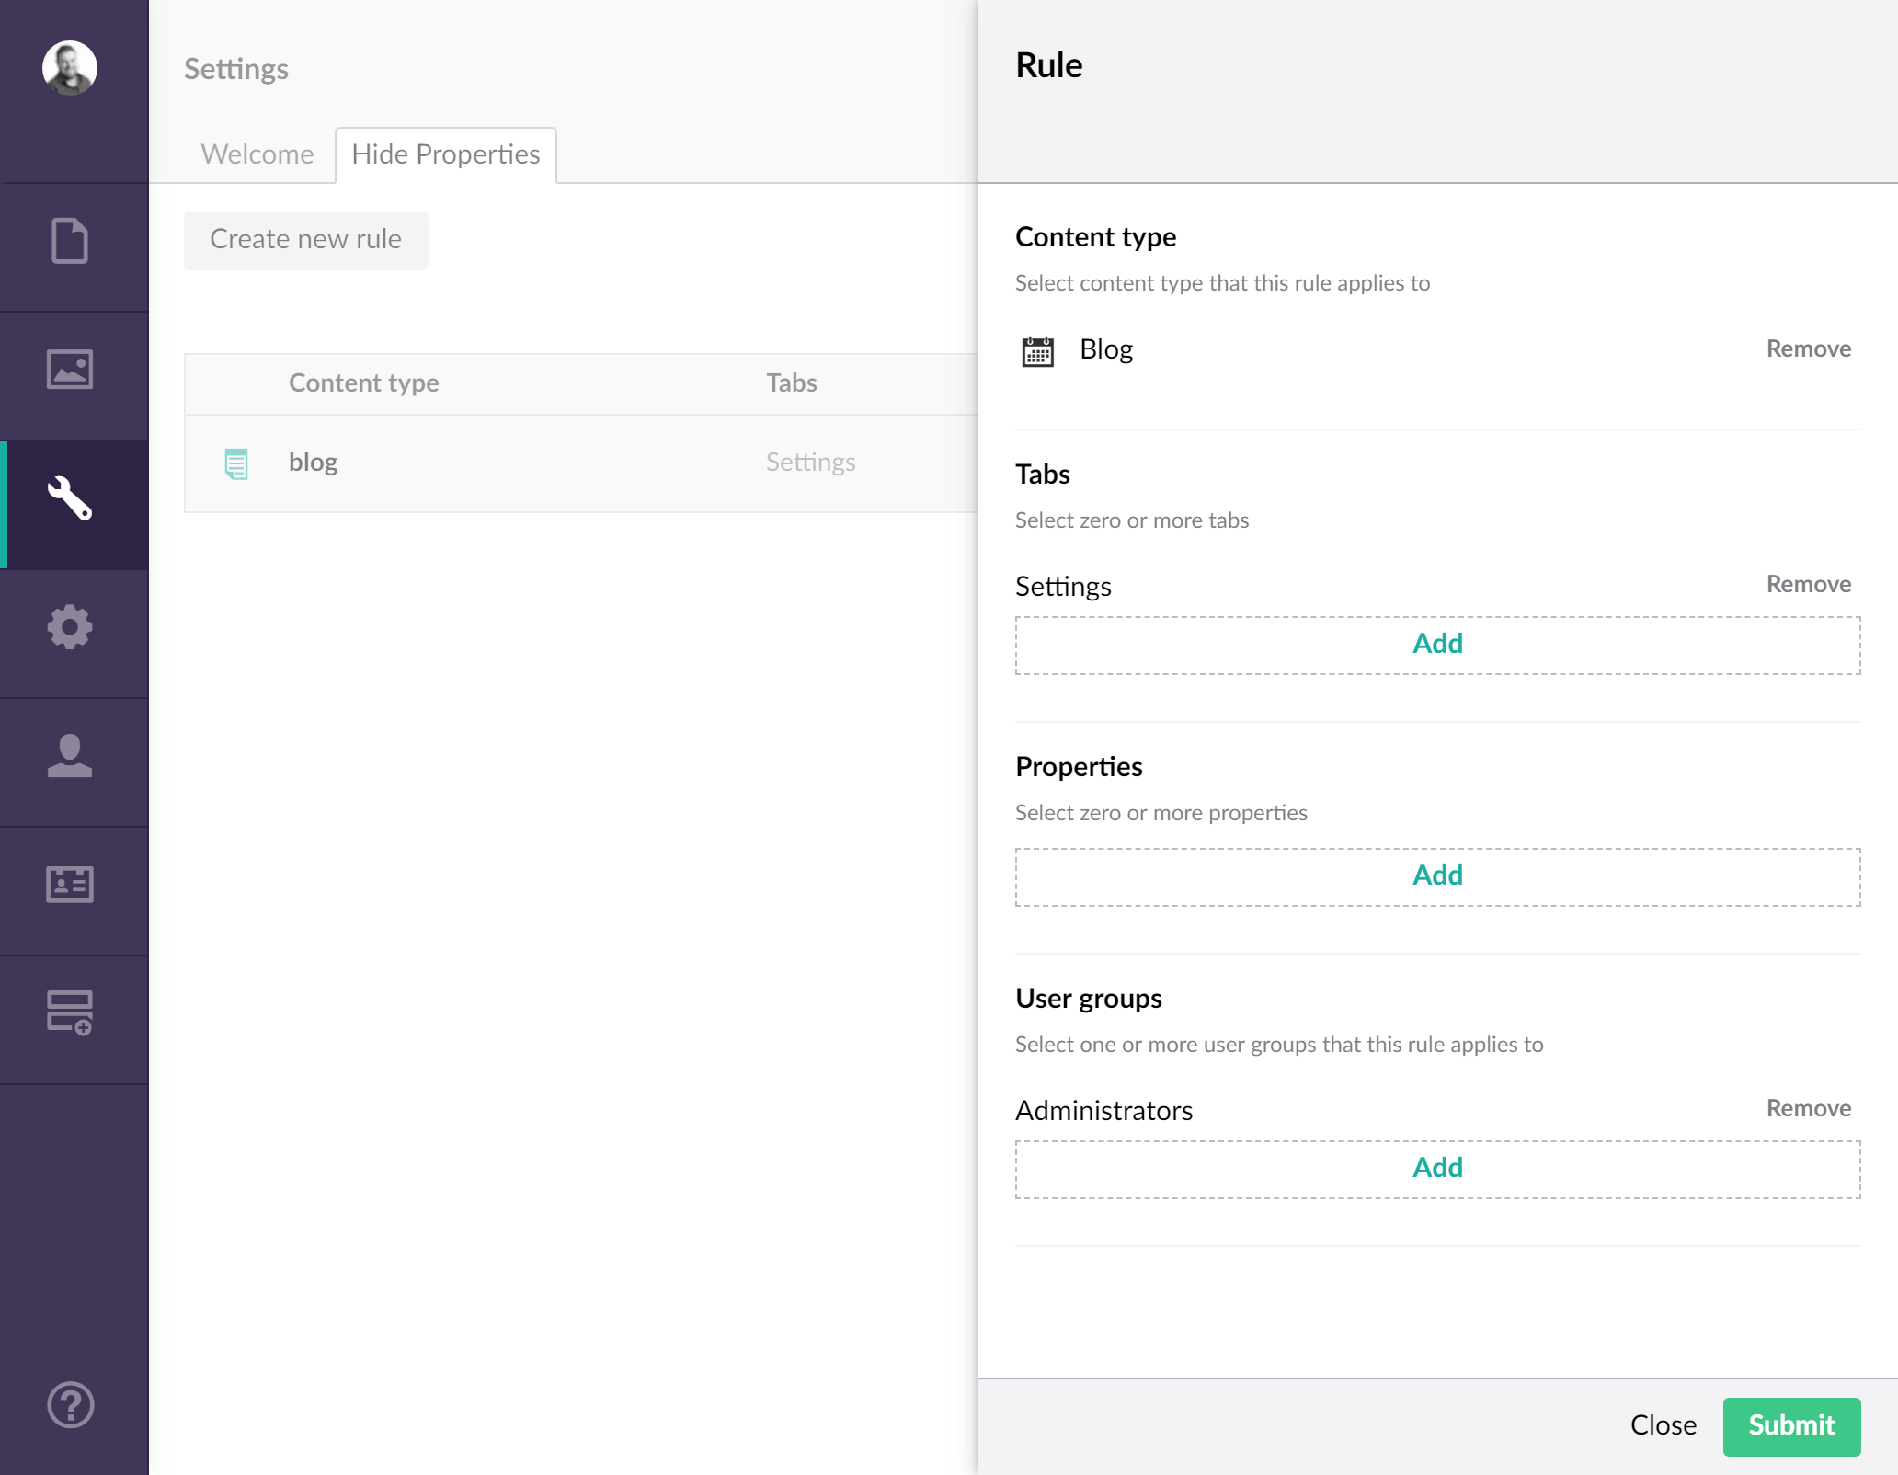This screenshot has height=1475, width=1898.
Task: Open the Help icon at bottom left
Action: (68, 1405)
